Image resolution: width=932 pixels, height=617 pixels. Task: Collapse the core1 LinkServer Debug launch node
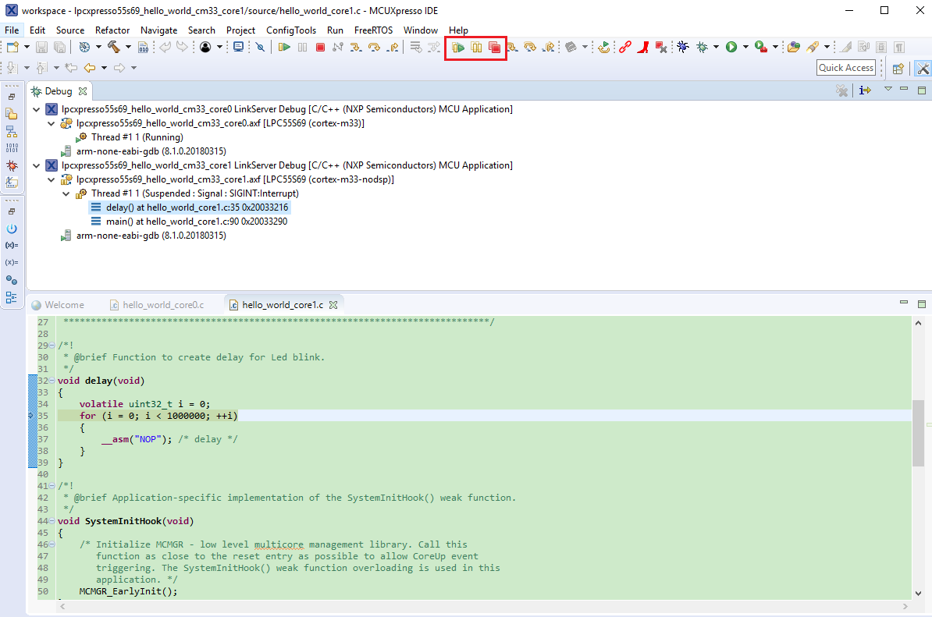point(36,165)
